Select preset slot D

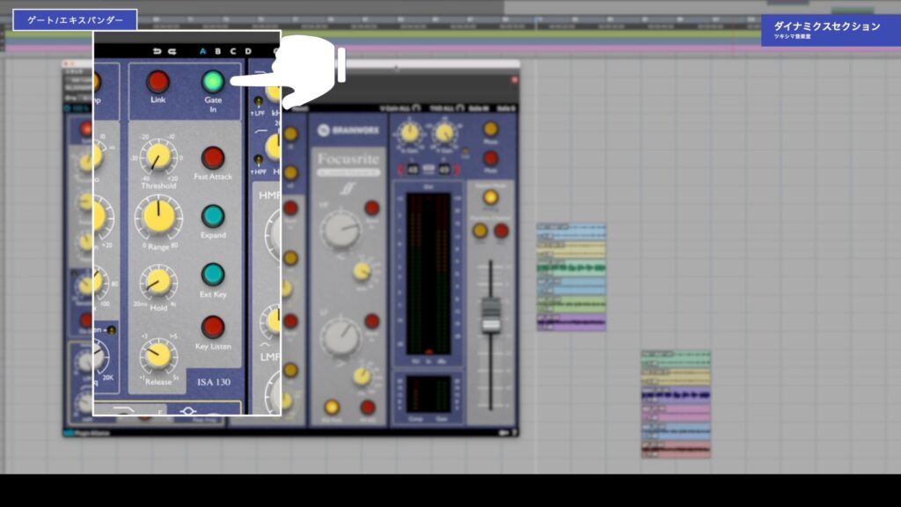coord(248,51)
